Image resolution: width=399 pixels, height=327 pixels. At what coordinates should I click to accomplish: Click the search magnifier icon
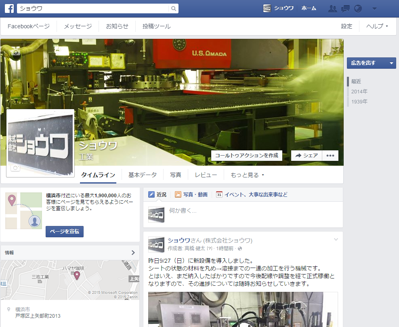coord(174,8)
